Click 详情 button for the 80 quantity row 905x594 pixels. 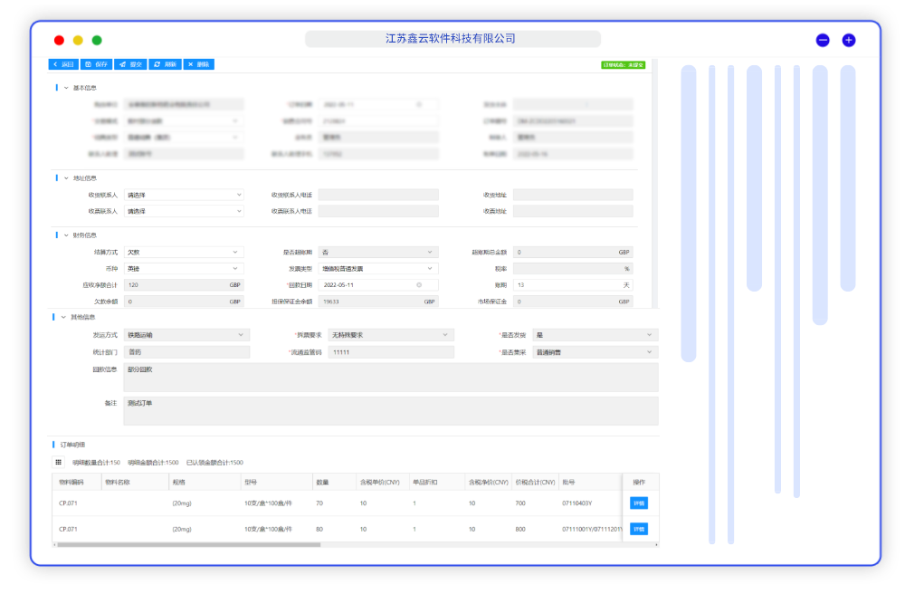coord(639,529)
